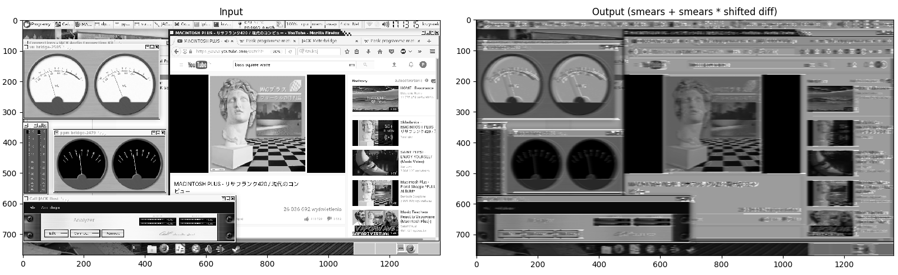The height and width of the screenshot is (275, 898).
Task: Open HOME - Resonance suggested video title
Action: 417,88
